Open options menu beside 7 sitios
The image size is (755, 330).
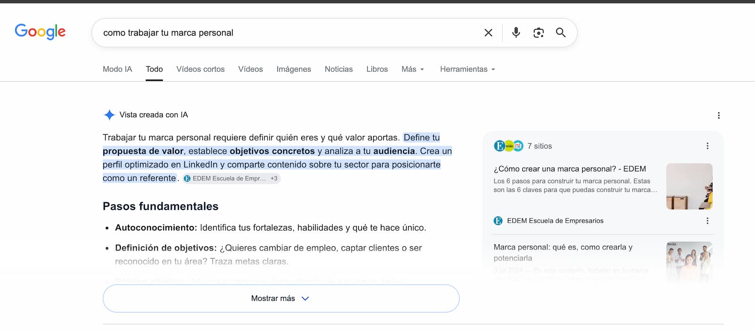coord(707,146)
